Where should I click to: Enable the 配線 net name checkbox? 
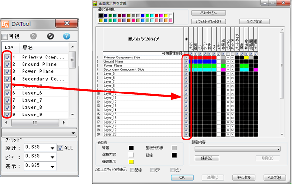[x=132, y=170]
